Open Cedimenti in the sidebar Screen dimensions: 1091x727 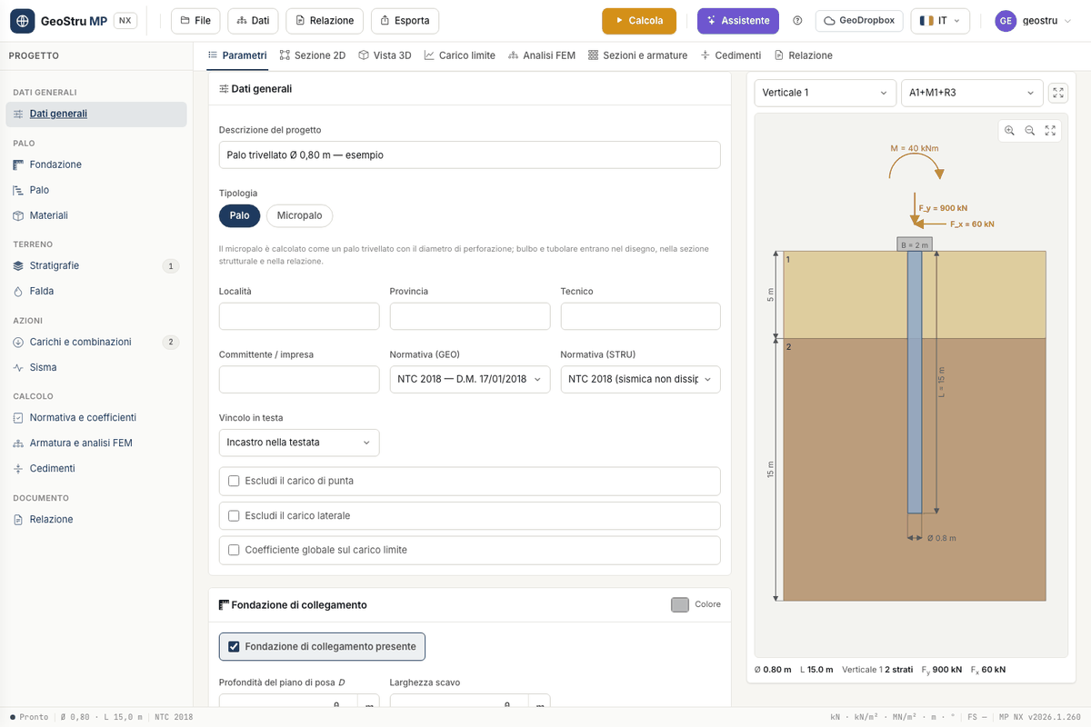click(x=96, y=469)
